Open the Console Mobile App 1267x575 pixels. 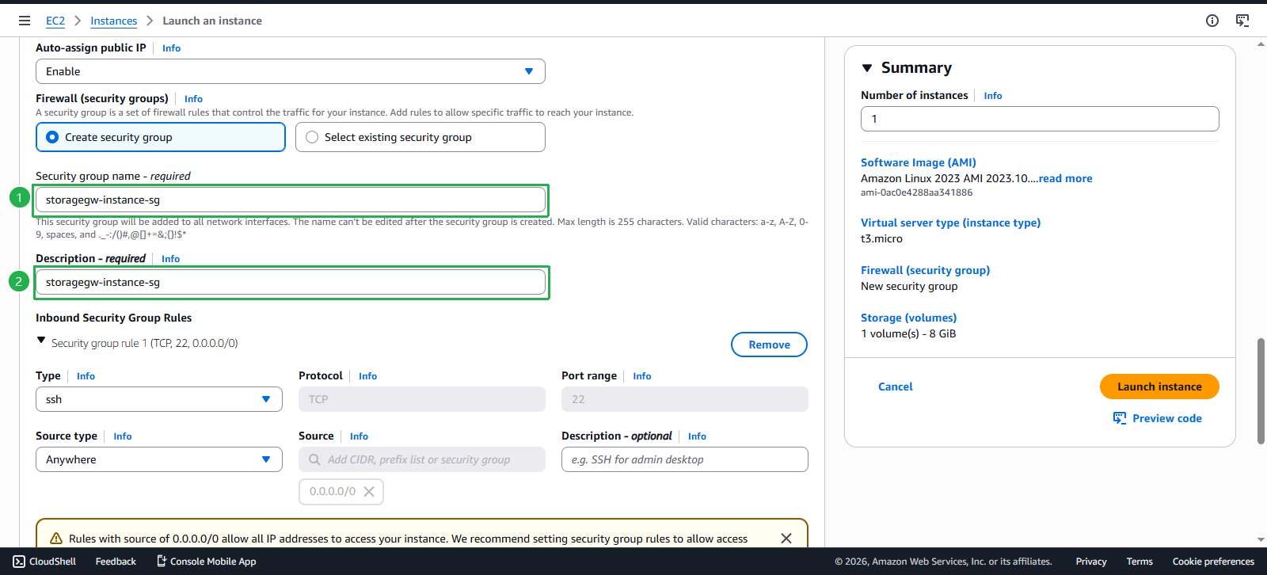pyautogui.click(x=206, y=562)
